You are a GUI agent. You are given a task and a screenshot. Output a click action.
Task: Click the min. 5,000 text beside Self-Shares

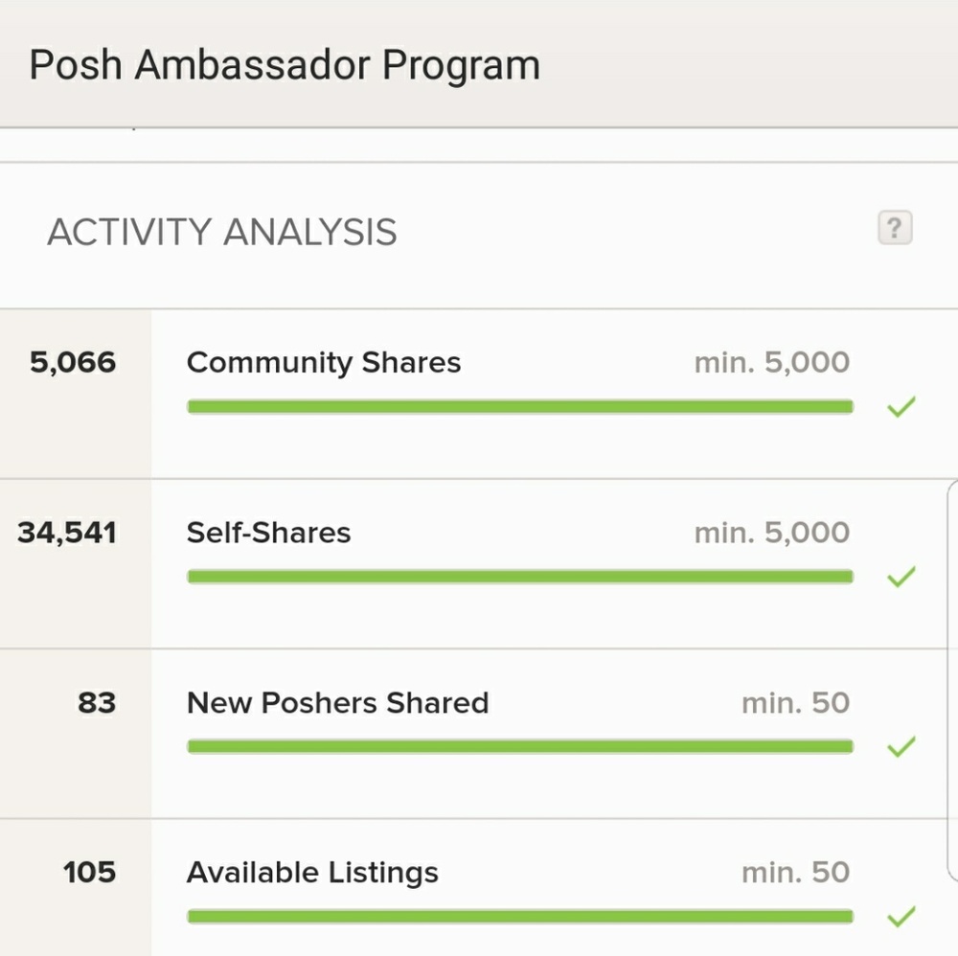point(772,533)
